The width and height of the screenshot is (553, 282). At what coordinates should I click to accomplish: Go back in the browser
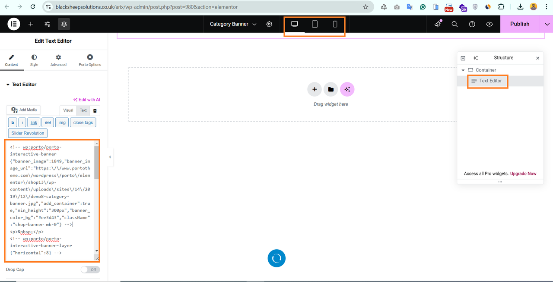pos(7,7)
